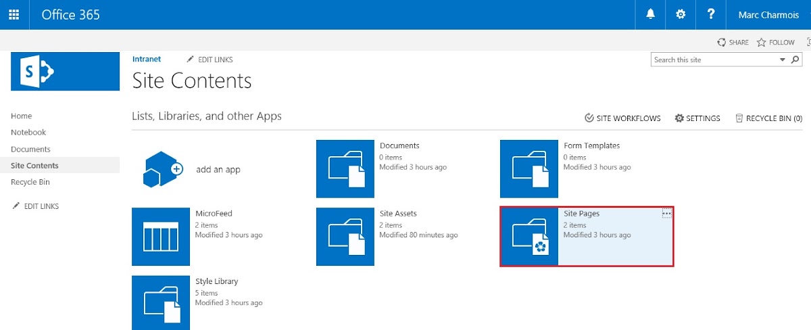
Task: Click 'Lists, Libraries, and other Apps' heading
Action: (207, 116)
